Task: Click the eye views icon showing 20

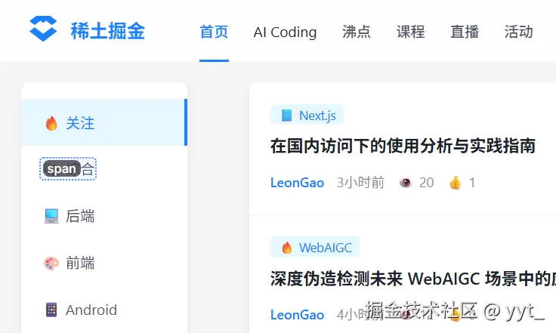Action: (x=406, y=183)
